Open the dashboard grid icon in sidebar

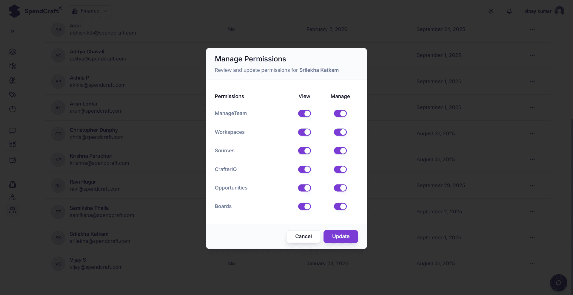point(12,144)
